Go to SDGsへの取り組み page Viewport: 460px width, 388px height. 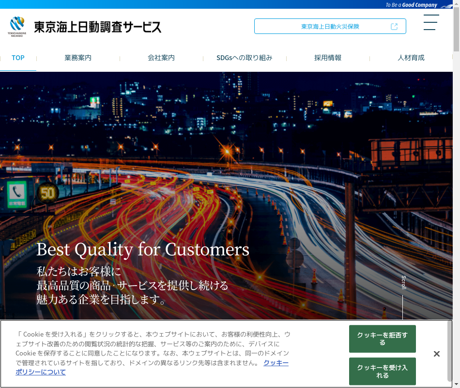pos(245,58)
